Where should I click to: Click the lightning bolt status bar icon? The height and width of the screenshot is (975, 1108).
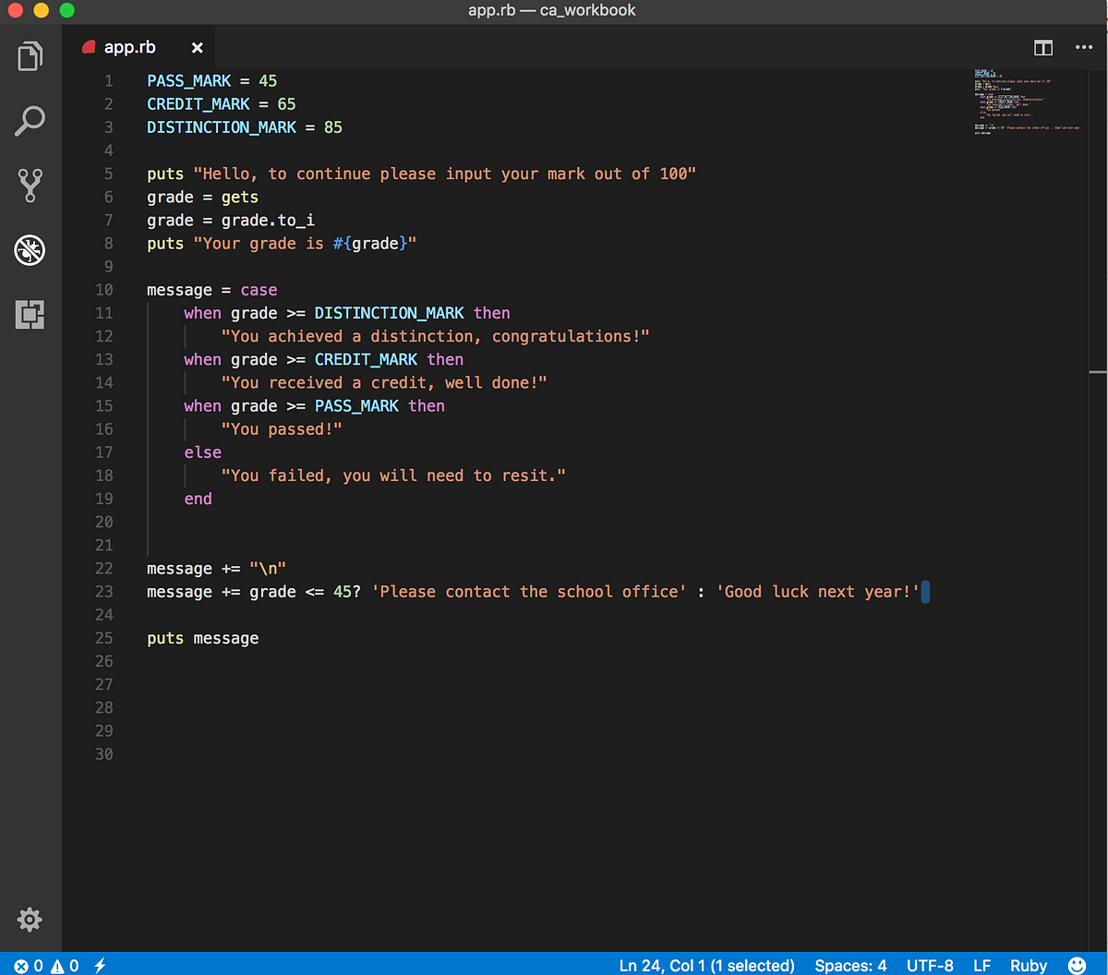coord(100,965)
